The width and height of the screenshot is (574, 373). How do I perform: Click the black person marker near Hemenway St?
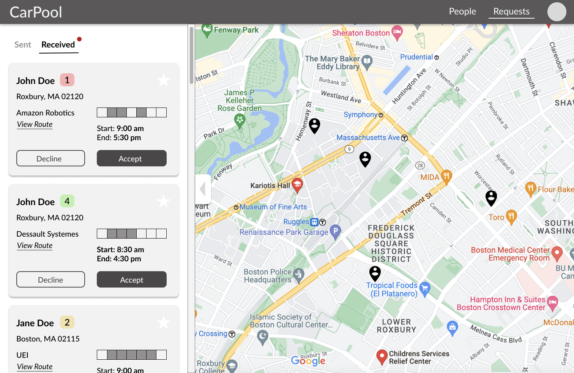point(314,126)
